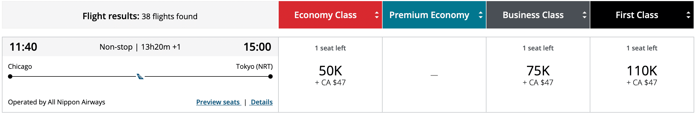Click the airline tail icon on route line
695x114 pixels.
(x=140, y=76)
